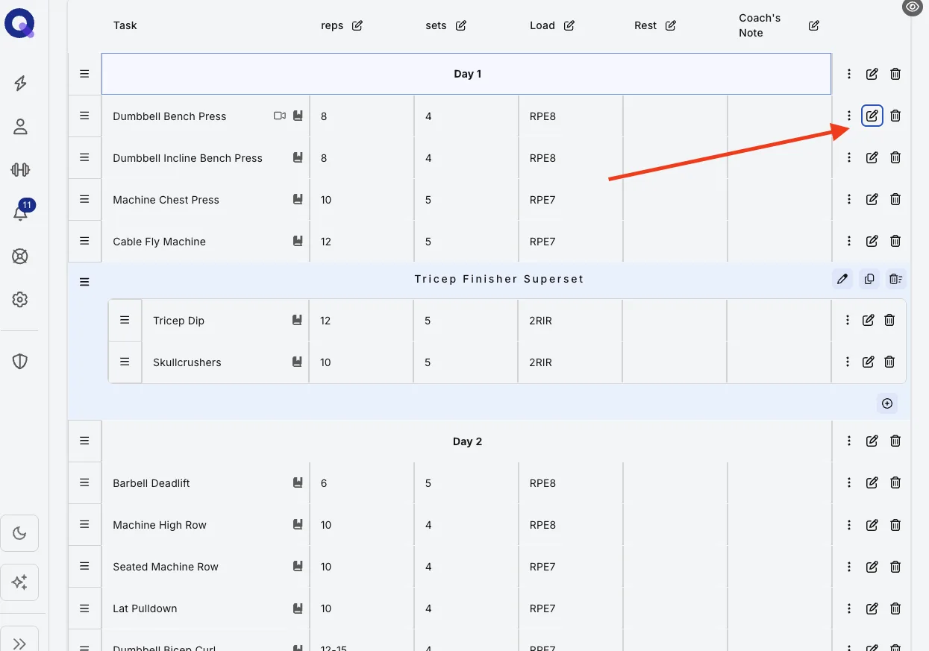Select the Day 2 title cell

466,441
